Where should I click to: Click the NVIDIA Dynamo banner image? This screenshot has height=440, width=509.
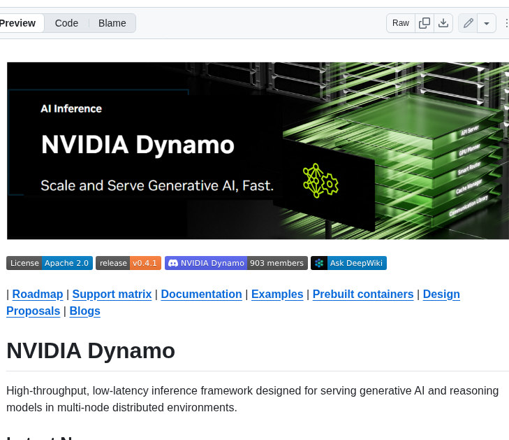[x=258, y=150]
